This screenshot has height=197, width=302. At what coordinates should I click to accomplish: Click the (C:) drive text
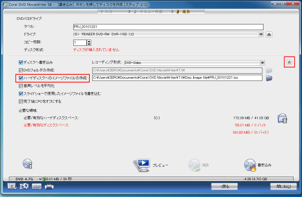[157, 118]
